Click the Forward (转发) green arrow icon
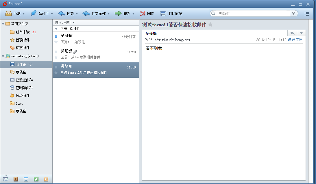Screen dimensions: 316x184 click(x=118, y=14)
